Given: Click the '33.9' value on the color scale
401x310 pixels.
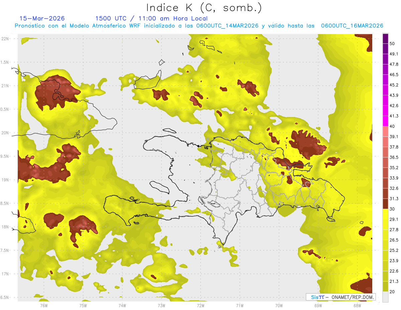Looking at the screenshot, I should pos(394,178).
